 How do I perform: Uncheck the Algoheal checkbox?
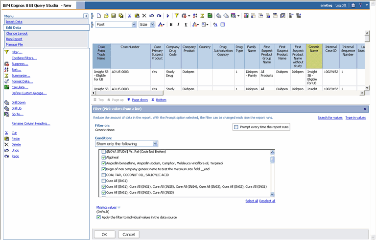103,158
